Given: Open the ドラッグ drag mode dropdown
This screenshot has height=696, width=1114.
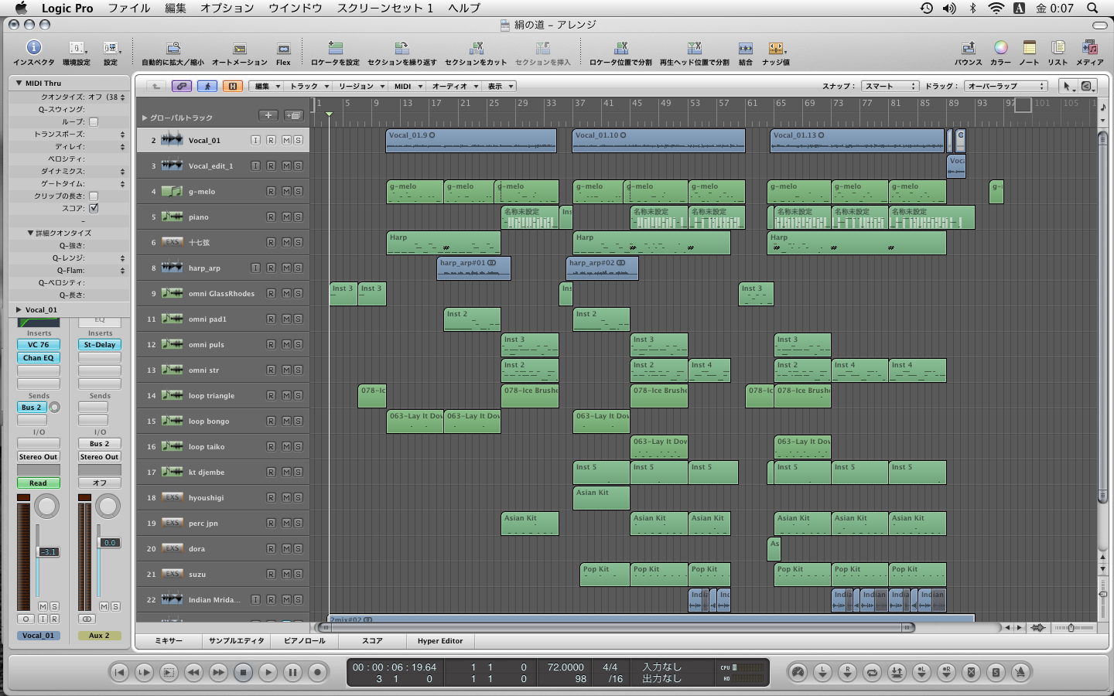Looking at the screenshot, I should pos(1006,86).
